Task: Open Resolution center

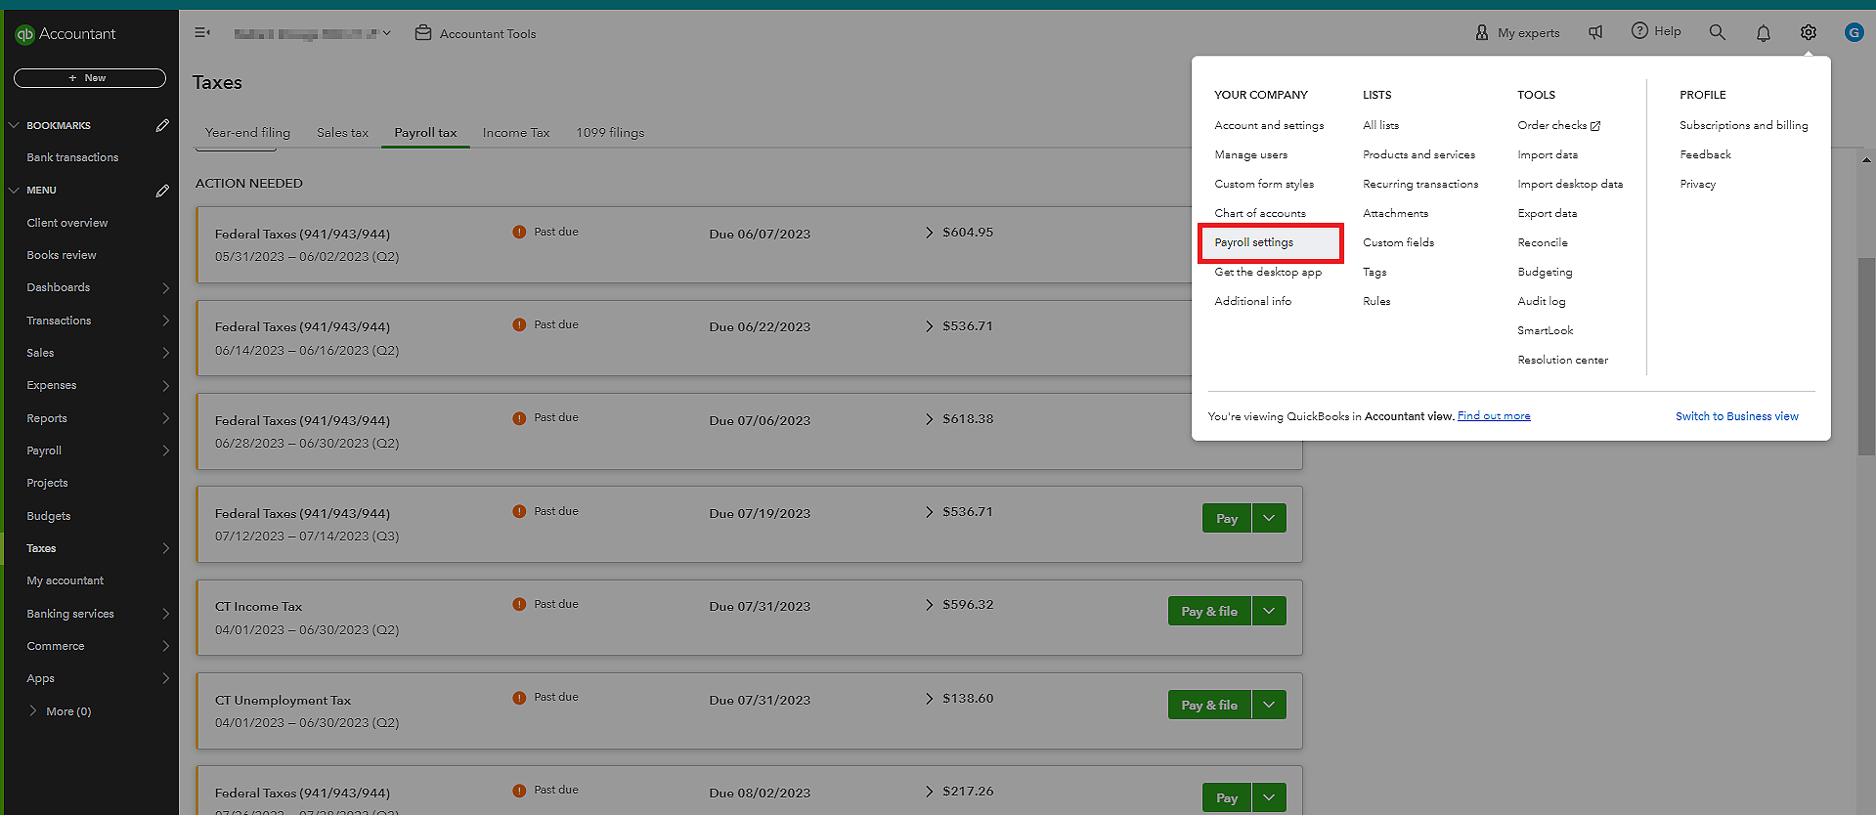Action: click(x=1562, y=360)
